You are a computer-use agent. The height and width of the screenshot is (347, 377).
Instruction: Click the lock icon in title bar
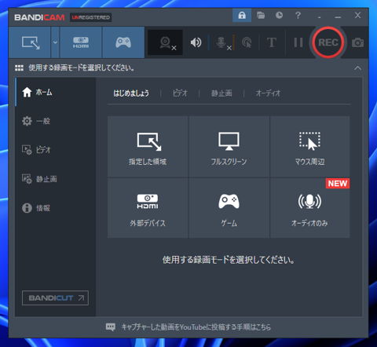tap(242, 15)
